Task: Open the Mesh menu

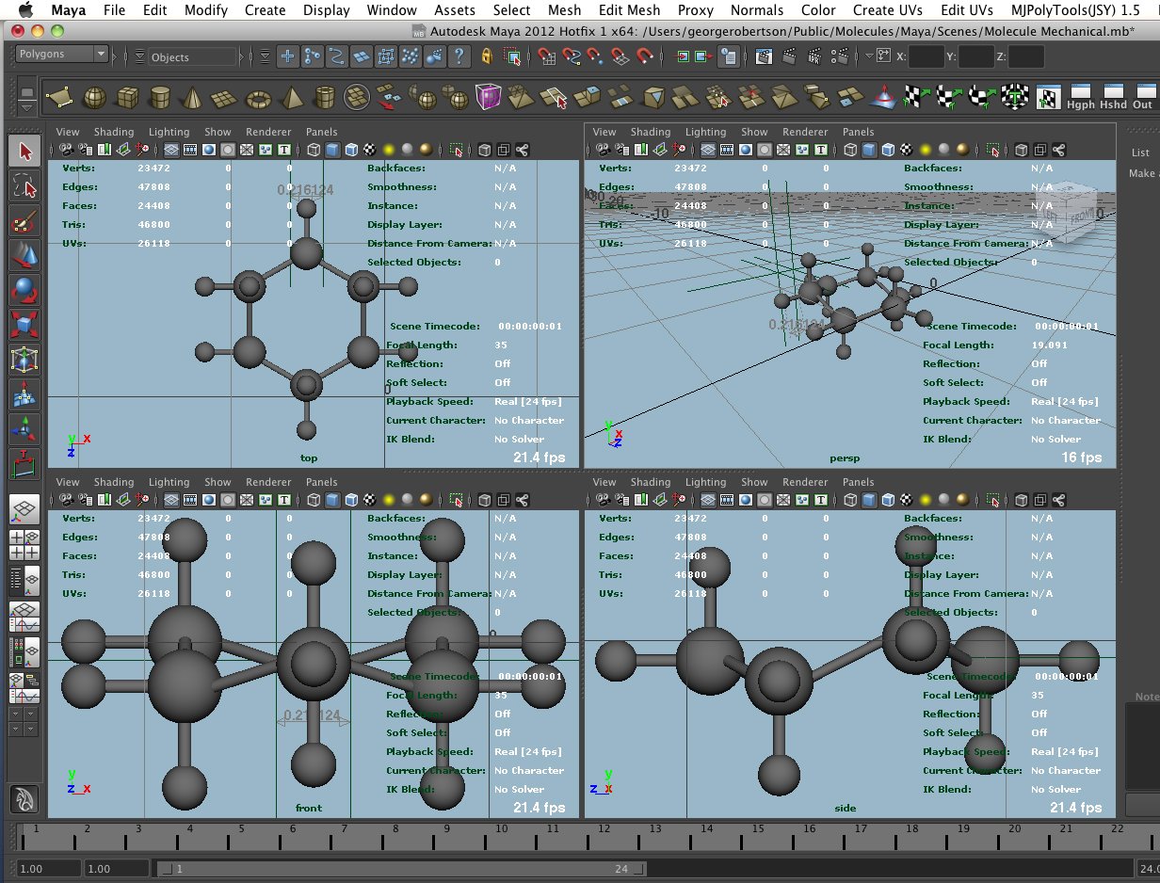Action: coord(564,10)
